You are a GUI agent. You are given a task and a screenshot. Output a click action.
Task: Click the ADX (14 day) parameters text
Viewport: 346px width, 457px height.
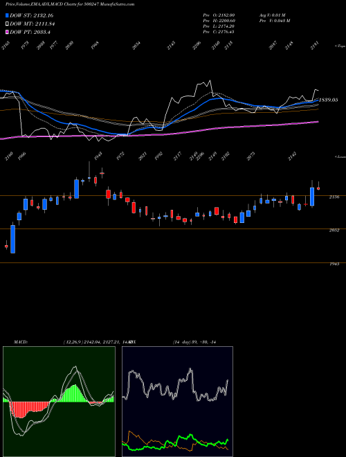click(194, 342)
